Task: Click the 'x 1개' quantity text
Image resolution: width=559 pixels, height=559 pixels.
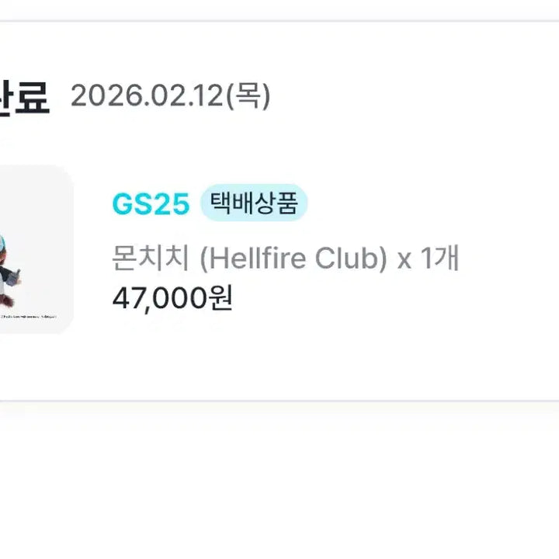Action: [x=428, y=259]
